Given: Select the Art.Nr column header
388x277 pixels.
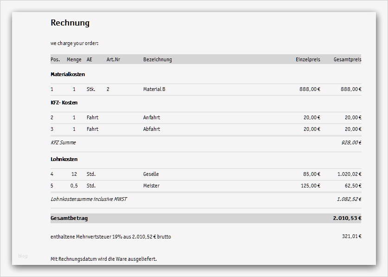Looking at the screenshot, I should [114, 59].
